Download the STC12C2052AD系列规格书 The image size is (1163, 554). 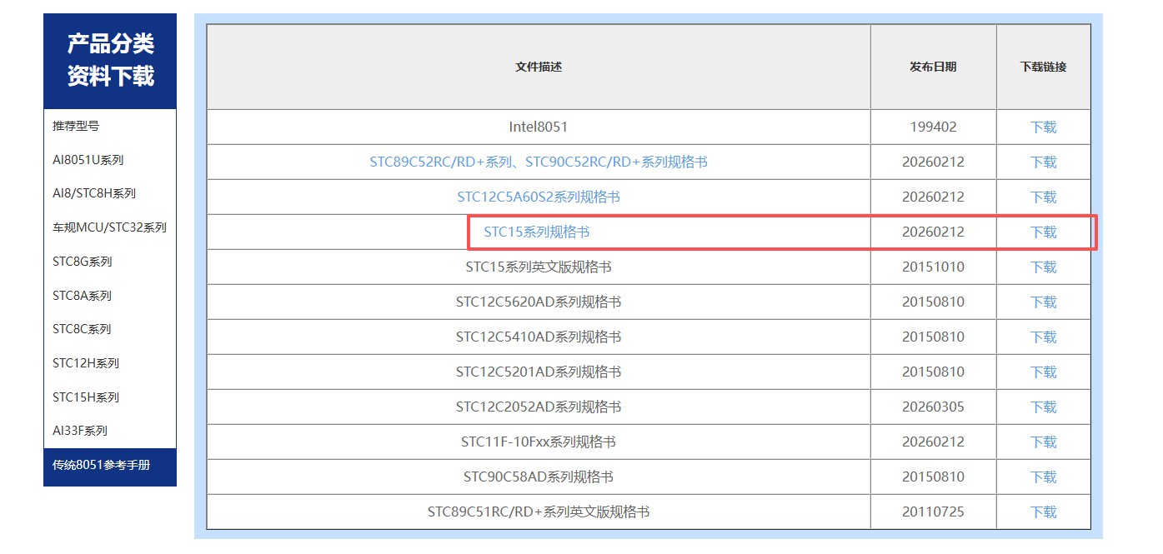pos(1043,407)
